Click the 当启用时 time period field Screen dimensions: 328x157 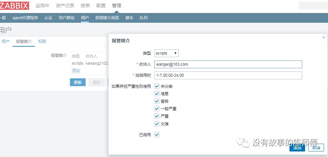tap(228, 75)
